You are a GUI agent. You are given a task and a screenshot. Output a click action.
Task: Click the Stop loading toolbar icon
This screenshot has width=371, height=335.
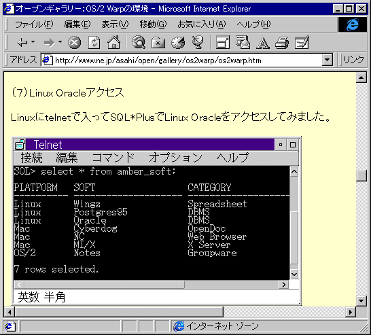click(74, 43)
